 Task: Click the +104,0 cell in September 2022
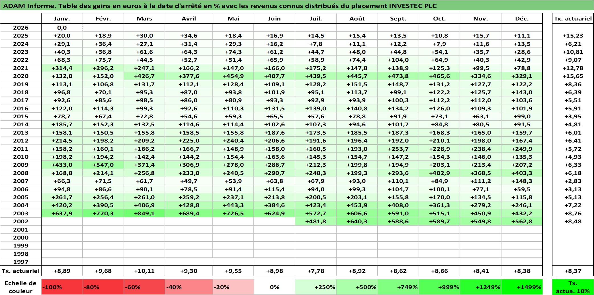(398, 60)
